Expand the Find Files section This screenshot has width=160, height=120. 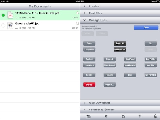pos(120,13)
